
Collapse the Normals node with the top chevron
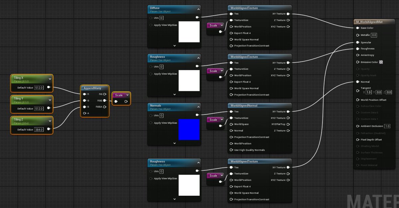pyautogui.click(x=198, y=106)
